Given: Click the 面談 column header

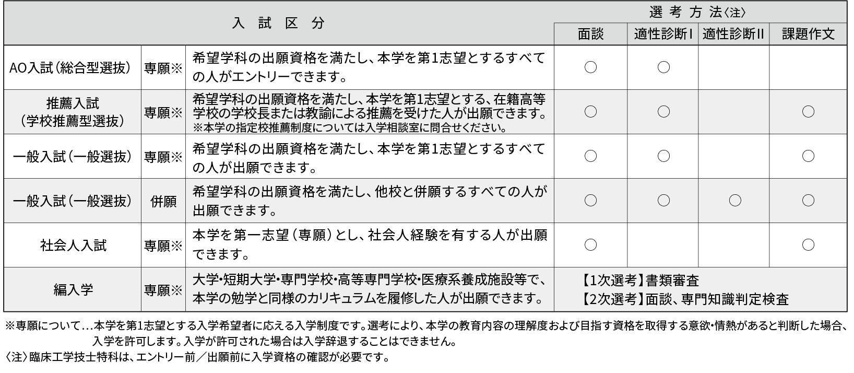Looking at the screenshot, I should coord(590,34).
